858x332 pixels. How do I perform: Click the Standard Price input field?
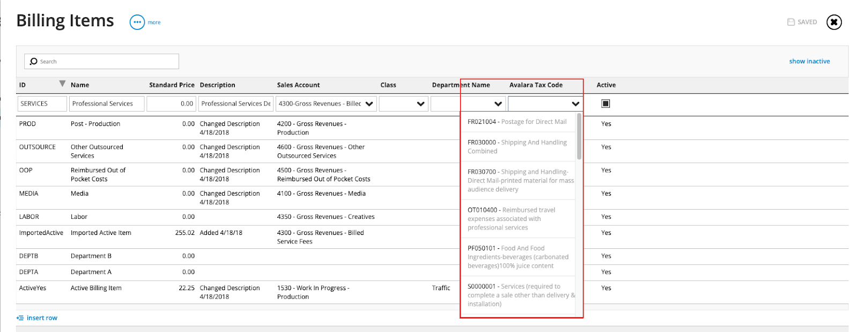click(171, 104)
